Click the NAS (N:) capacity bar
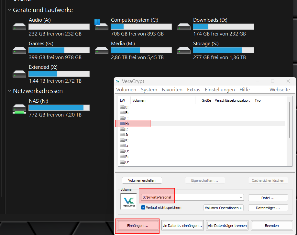Screen dimensions: 297x235 59,107
